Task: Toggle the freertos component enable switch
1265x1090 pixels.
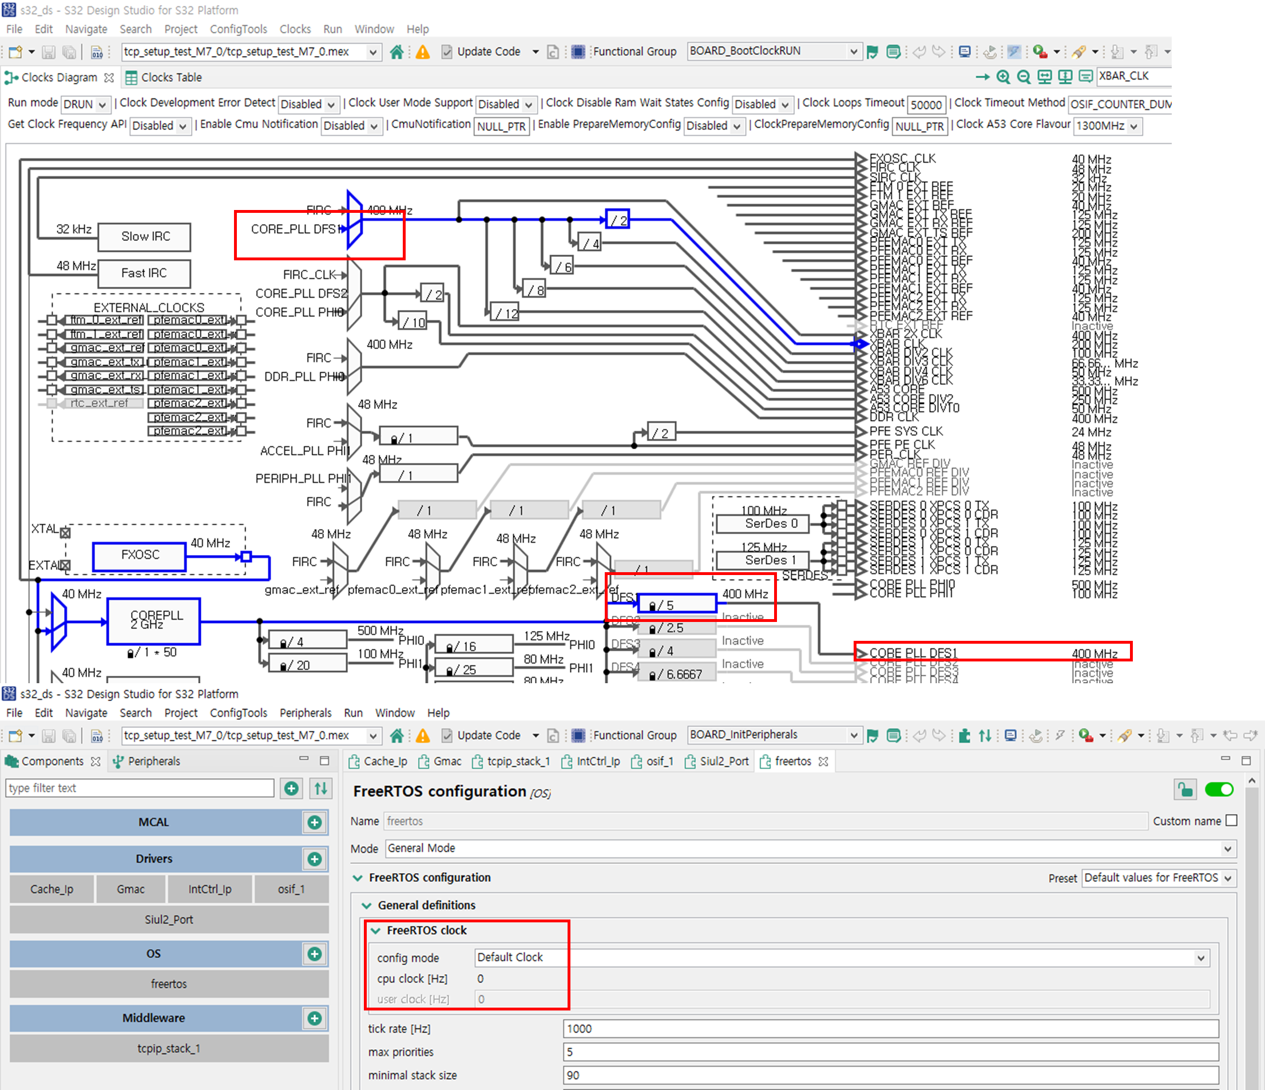Action: point(1219,790)
